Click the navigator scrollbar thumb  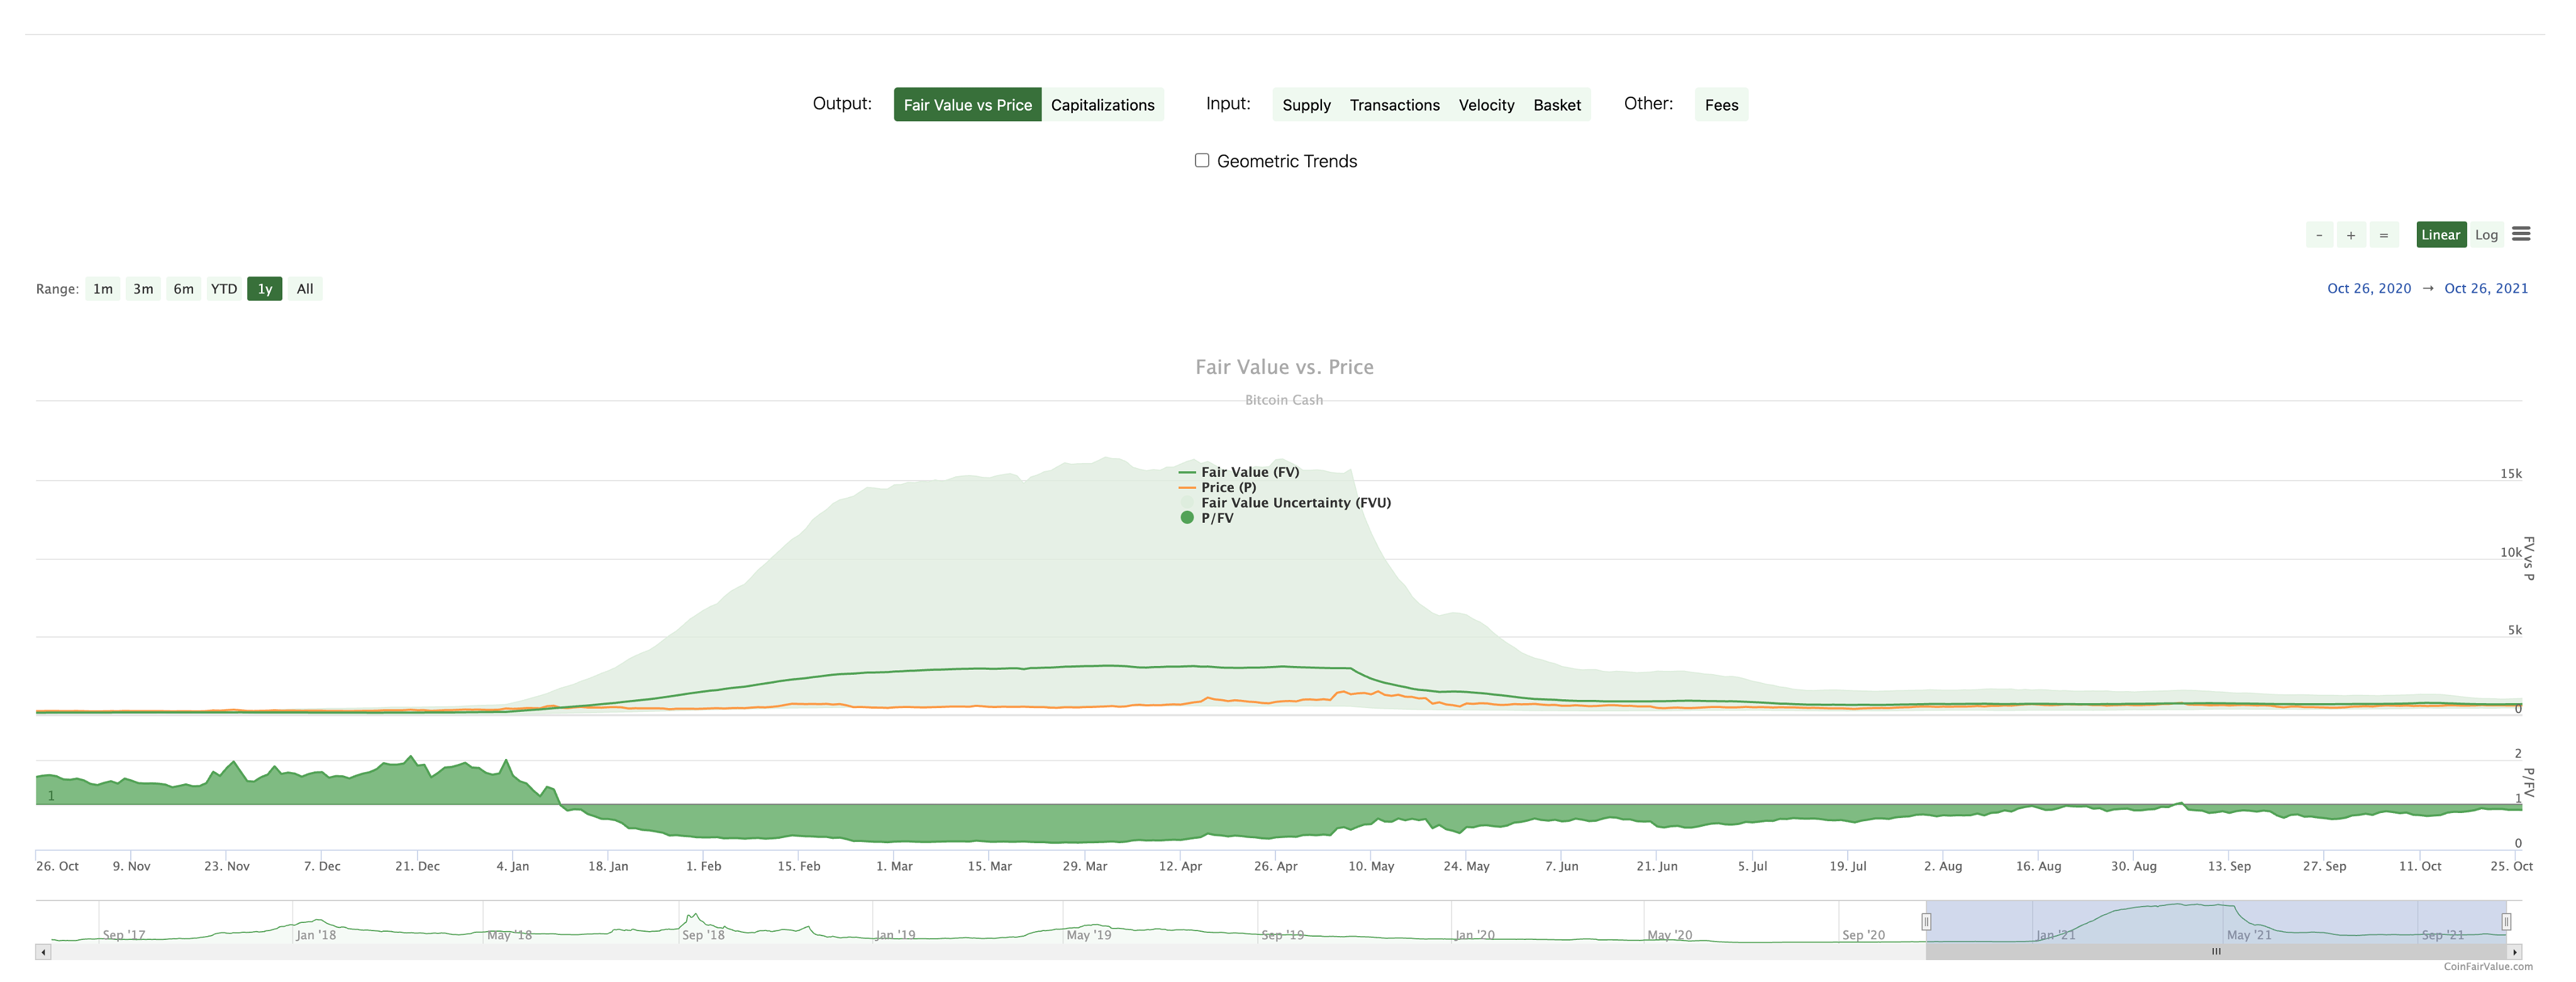tap(2216, 952)
